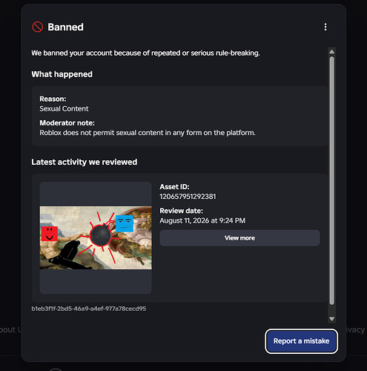Click the scrollbar down arrow
The height and width of the screenshot is (371, 367).
(331, 319)
